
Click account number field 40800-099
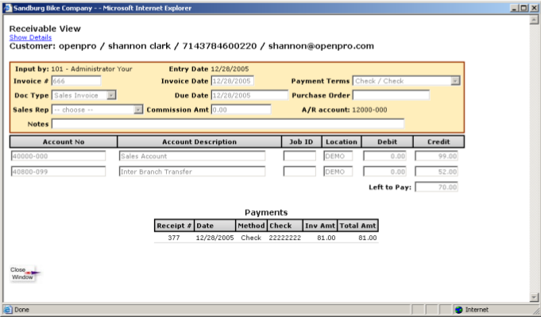click(x=58, y=172)
